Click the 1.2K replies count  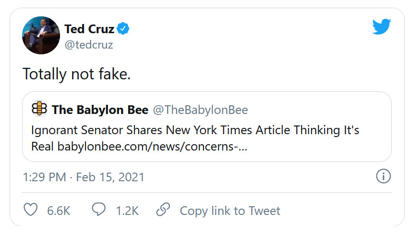[127, 211]
